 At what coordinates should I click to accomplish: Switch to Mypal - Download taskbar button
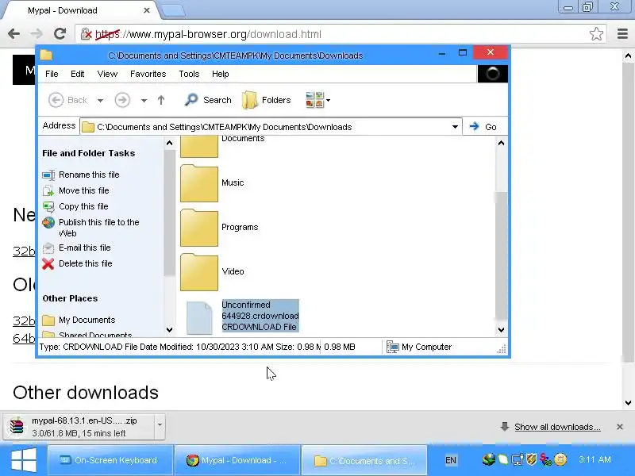coord(237,460)
